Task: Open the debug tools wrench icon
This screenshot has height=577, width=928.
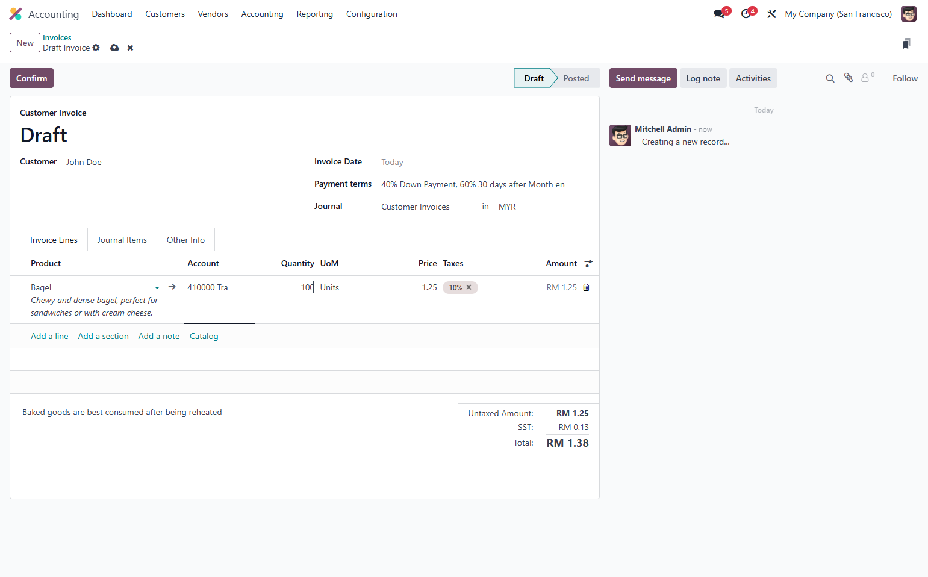Action: [x=771, y=14]
